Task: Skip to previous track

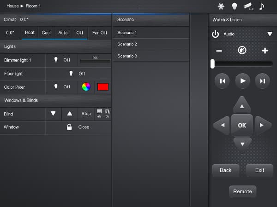Action: (222, 81)
